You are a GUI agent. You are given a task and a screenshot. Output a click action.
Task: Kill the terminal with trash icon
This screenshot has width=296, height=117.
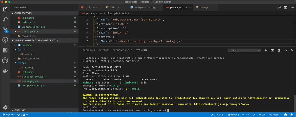[x=279, y=50]
